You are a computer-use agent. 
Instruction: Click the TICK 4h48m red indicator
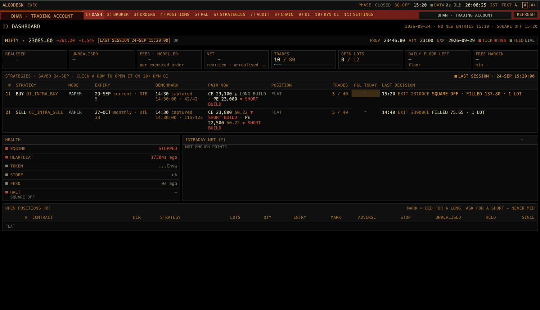[492, 41]
